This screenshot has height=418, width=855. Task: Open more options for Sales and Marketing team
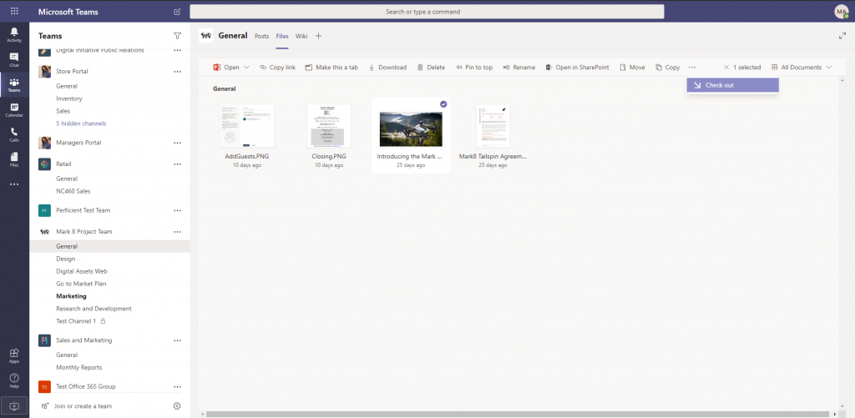click(x=177, y=340)
